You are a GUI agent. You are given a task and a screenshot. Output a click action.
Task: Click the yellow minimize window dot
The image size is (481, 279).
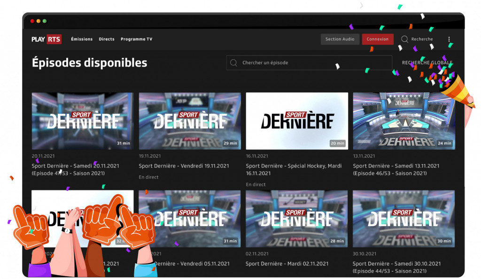point(39,21)
